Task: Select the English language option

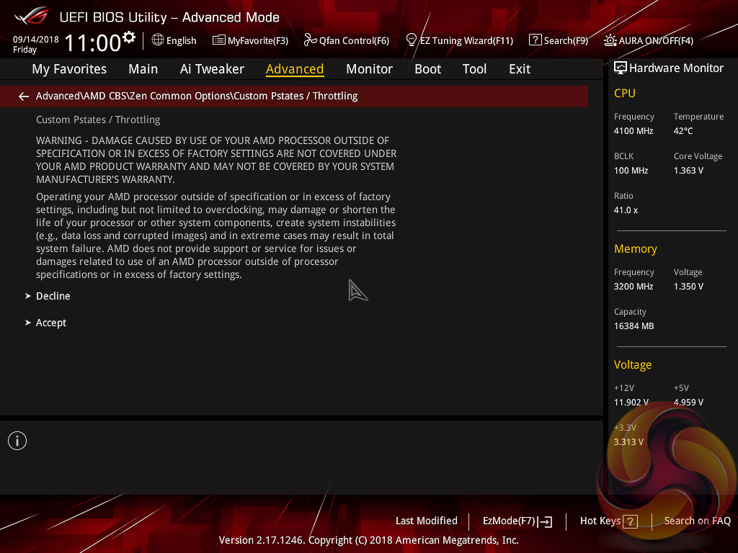Action: coord(181,41)
